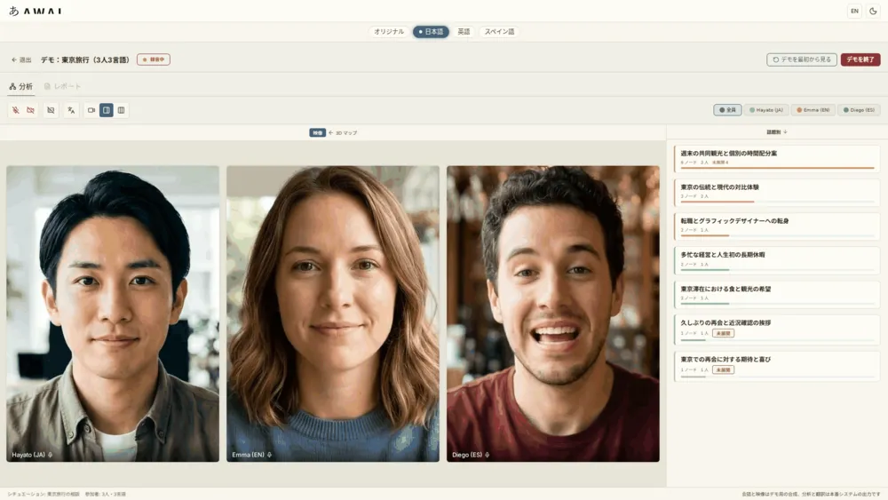Toggle the 映像 view badge
Viewport: 888px width, 500px height.
coord(317,132)
